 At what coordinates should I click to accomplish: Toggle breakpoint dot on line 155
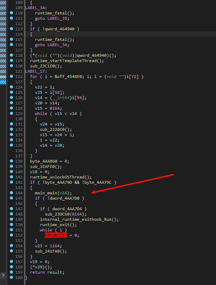pyautogui.click(x=11, y=251)
